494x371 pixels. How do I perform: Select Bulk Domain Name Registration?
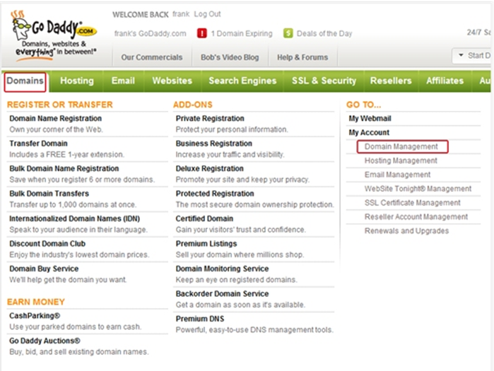[x=64, y=168]
